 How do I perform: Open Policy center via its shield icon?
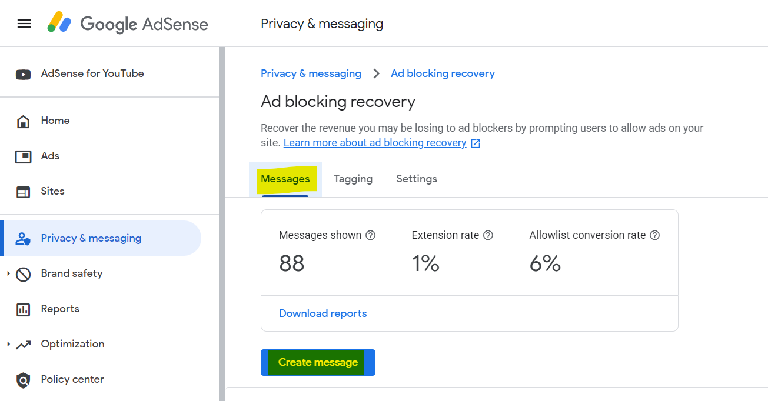(23, 379)
